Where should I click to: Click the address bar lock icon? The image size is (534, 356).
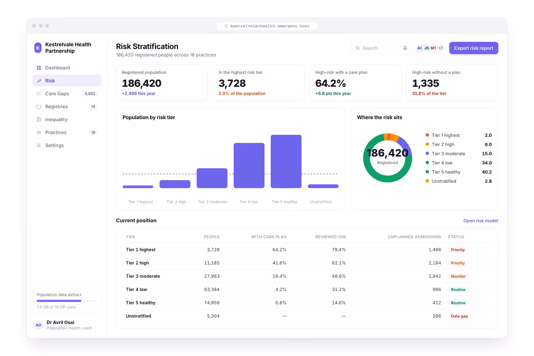coord(226,26)
